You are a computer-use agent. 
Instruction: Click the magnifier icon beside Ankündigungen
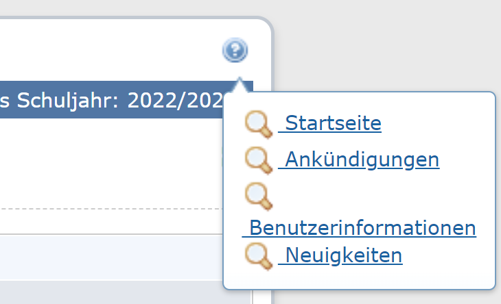(259, 160)
